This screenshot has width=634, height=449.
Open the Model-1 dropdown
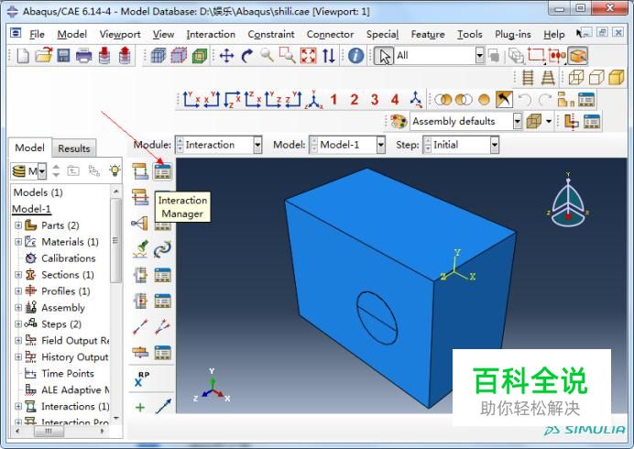[x=380, y=145]
